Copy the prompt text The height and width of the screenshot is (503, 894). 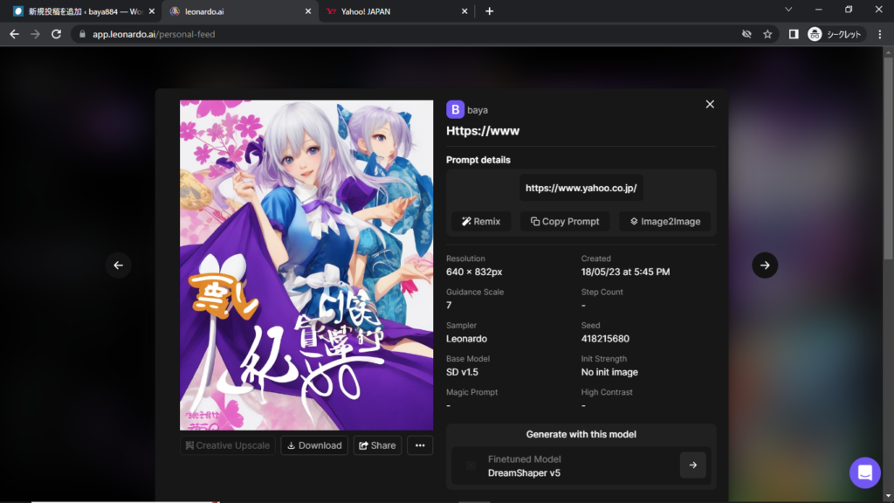click(x=565, y=221)
